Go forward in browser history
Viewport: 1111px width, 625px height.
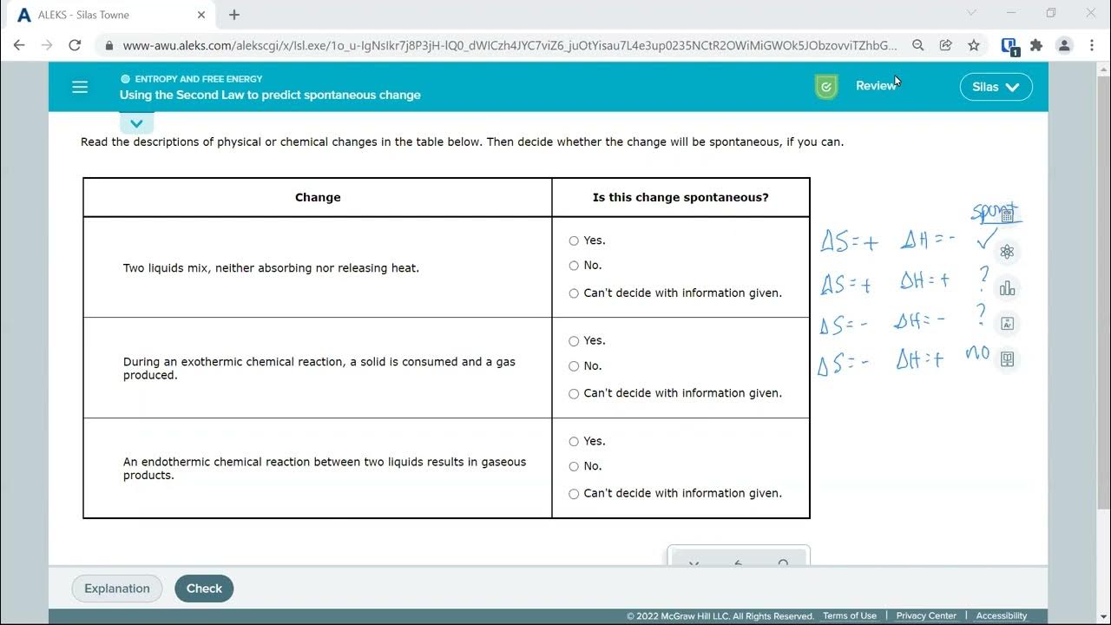47,45
